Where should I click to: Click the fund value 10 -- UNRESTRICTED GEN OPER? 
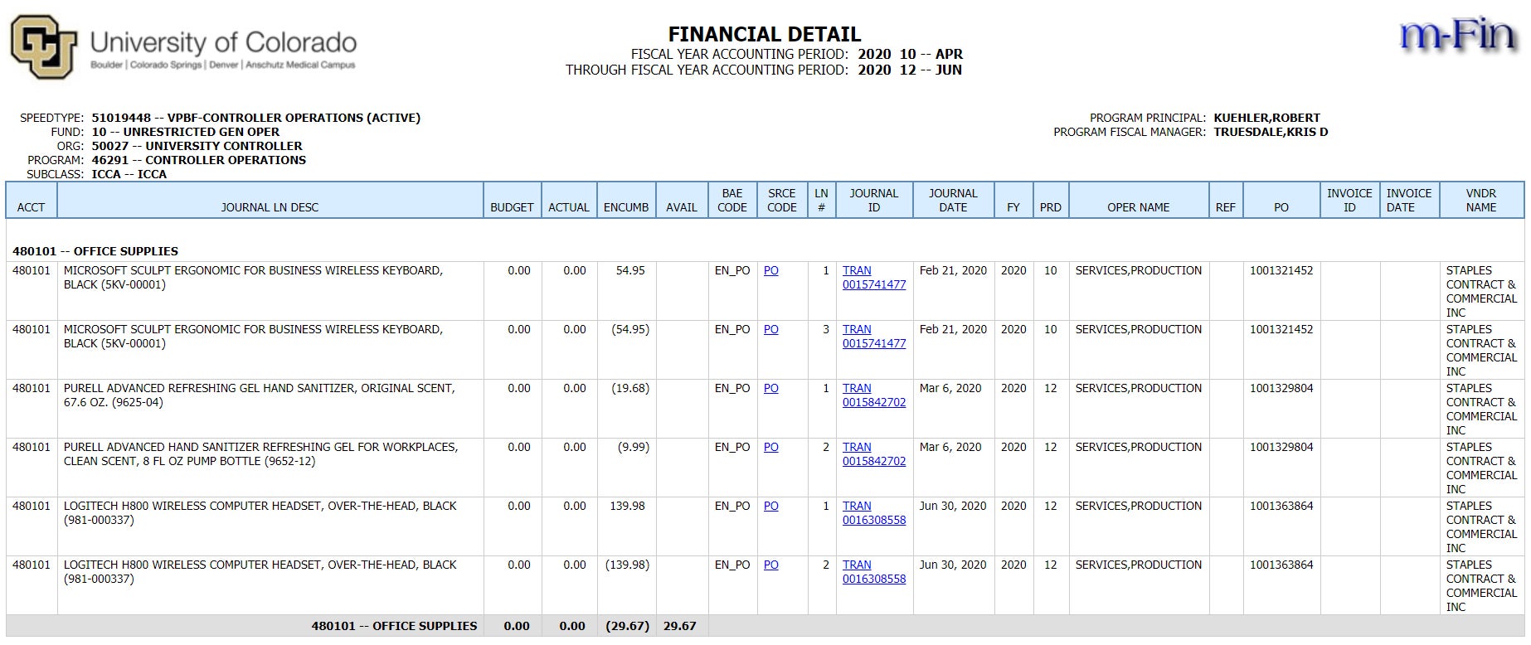[x=186, y=132]
